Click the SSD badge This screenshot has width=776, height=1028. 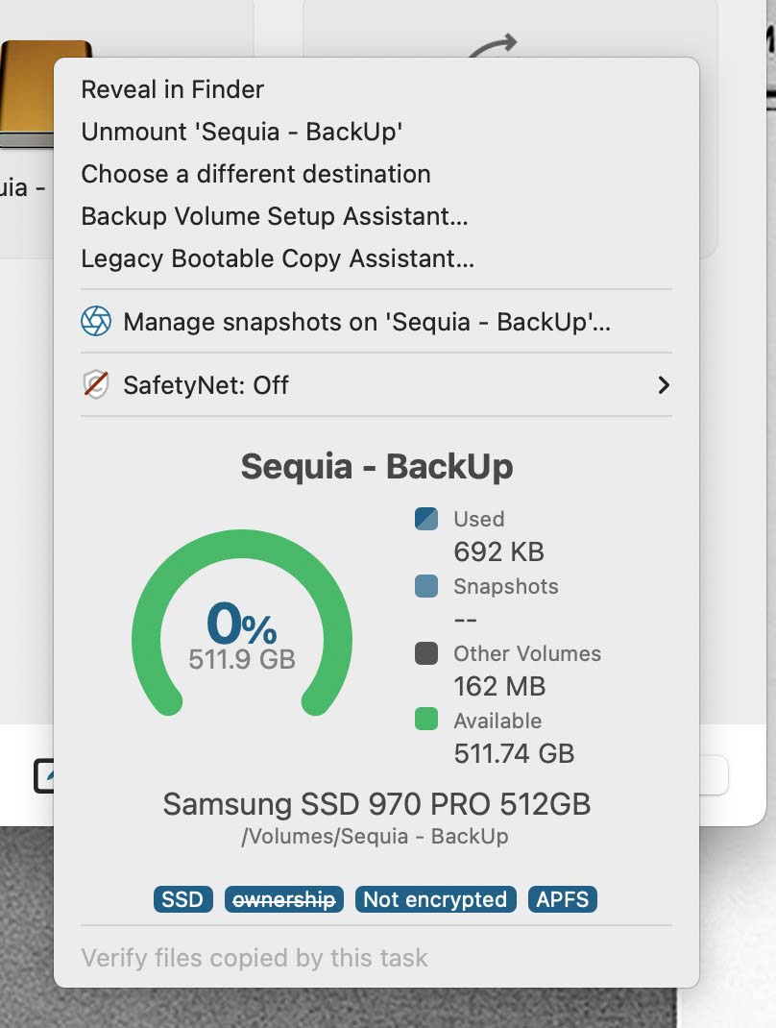tap(182, 899)
